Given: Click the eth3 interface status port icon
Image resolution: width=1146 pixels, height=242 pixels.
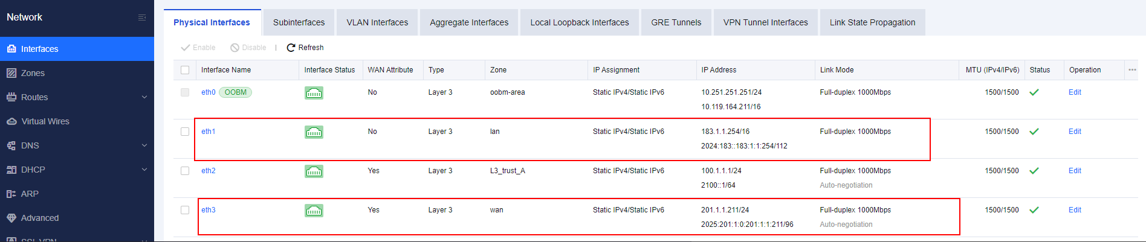Looking at the screenshot, I should click(314, 210).
